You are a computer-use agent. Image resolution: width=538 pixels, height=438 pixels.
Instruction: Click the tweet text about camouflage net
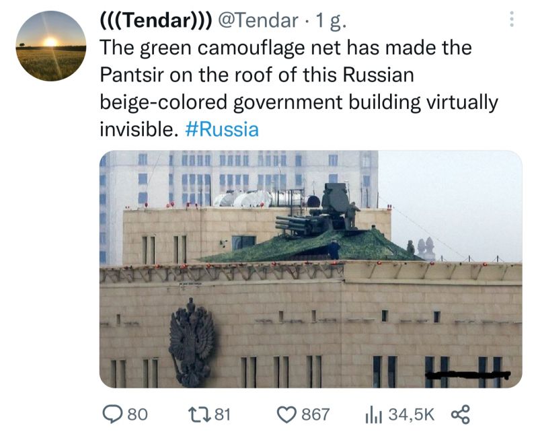299,88
